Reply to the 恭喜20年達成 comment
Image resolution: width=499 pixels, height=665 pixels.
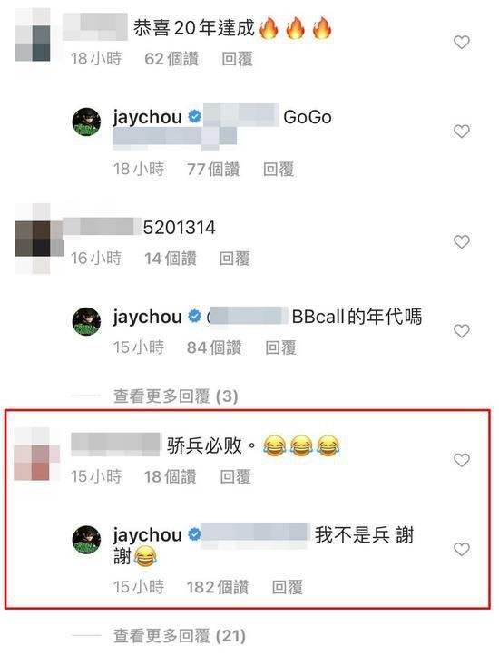click(238, 59)
